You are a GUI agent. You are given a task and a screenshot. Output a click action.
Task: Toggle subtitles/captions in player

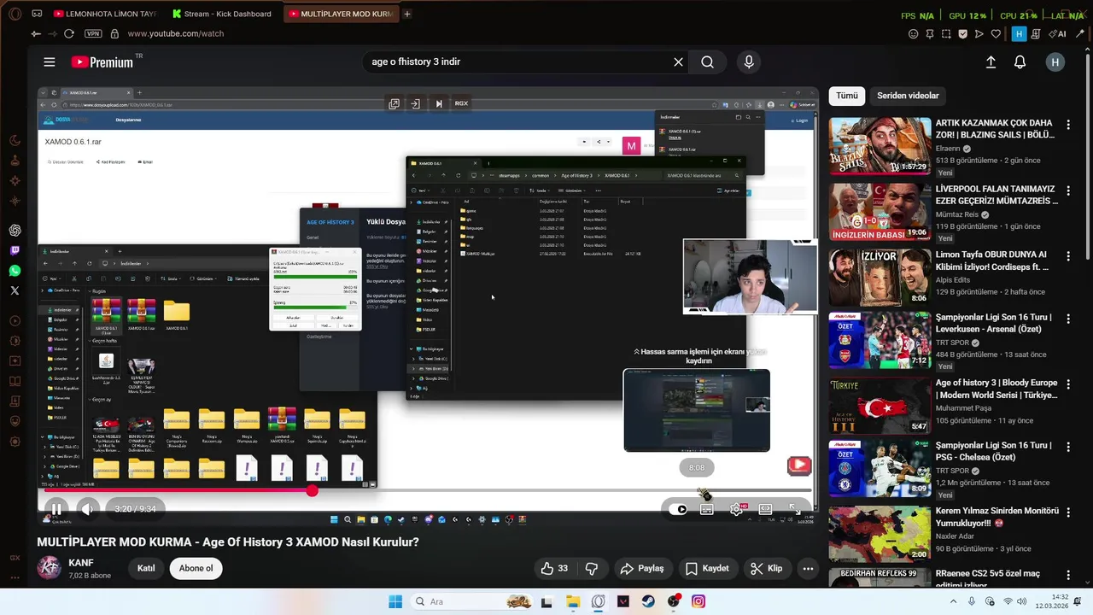707,509
